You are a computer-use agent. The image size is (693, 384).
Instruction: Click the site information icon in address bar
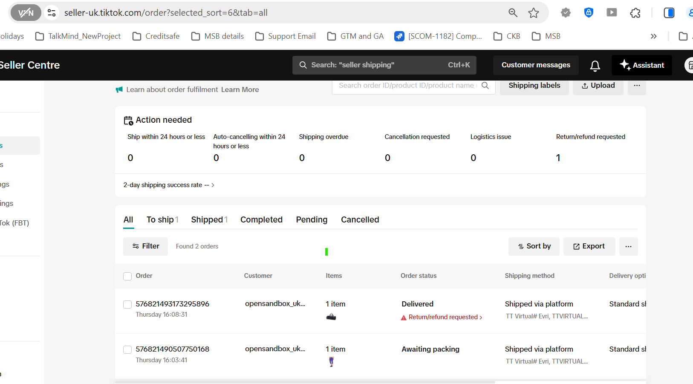point(52,13)
